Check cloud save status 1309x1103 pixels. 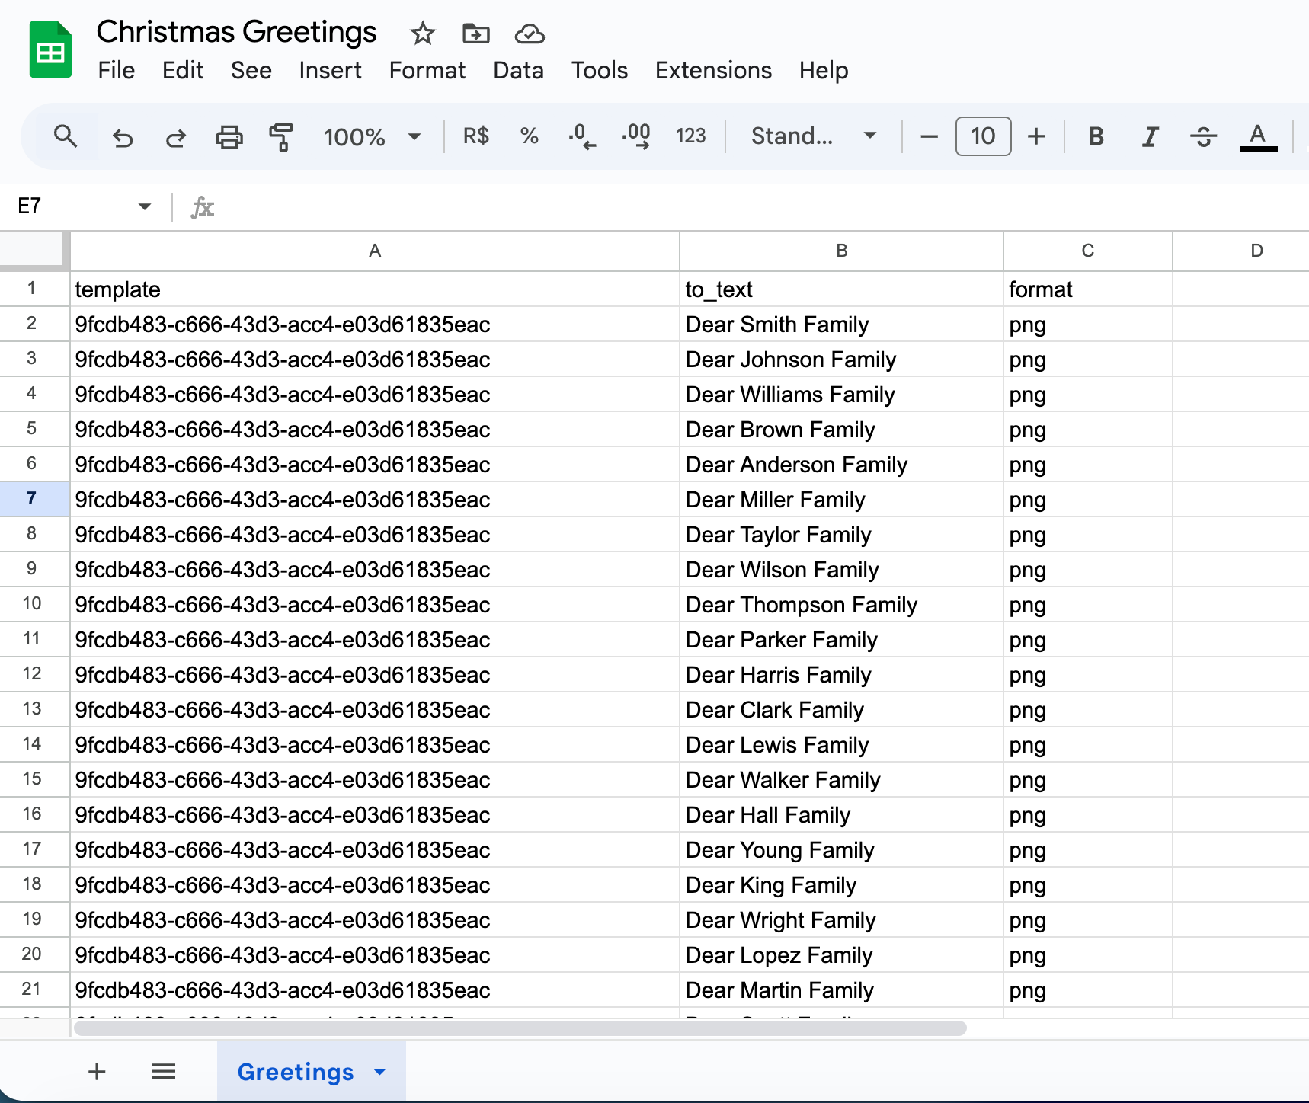coord(530,34)
